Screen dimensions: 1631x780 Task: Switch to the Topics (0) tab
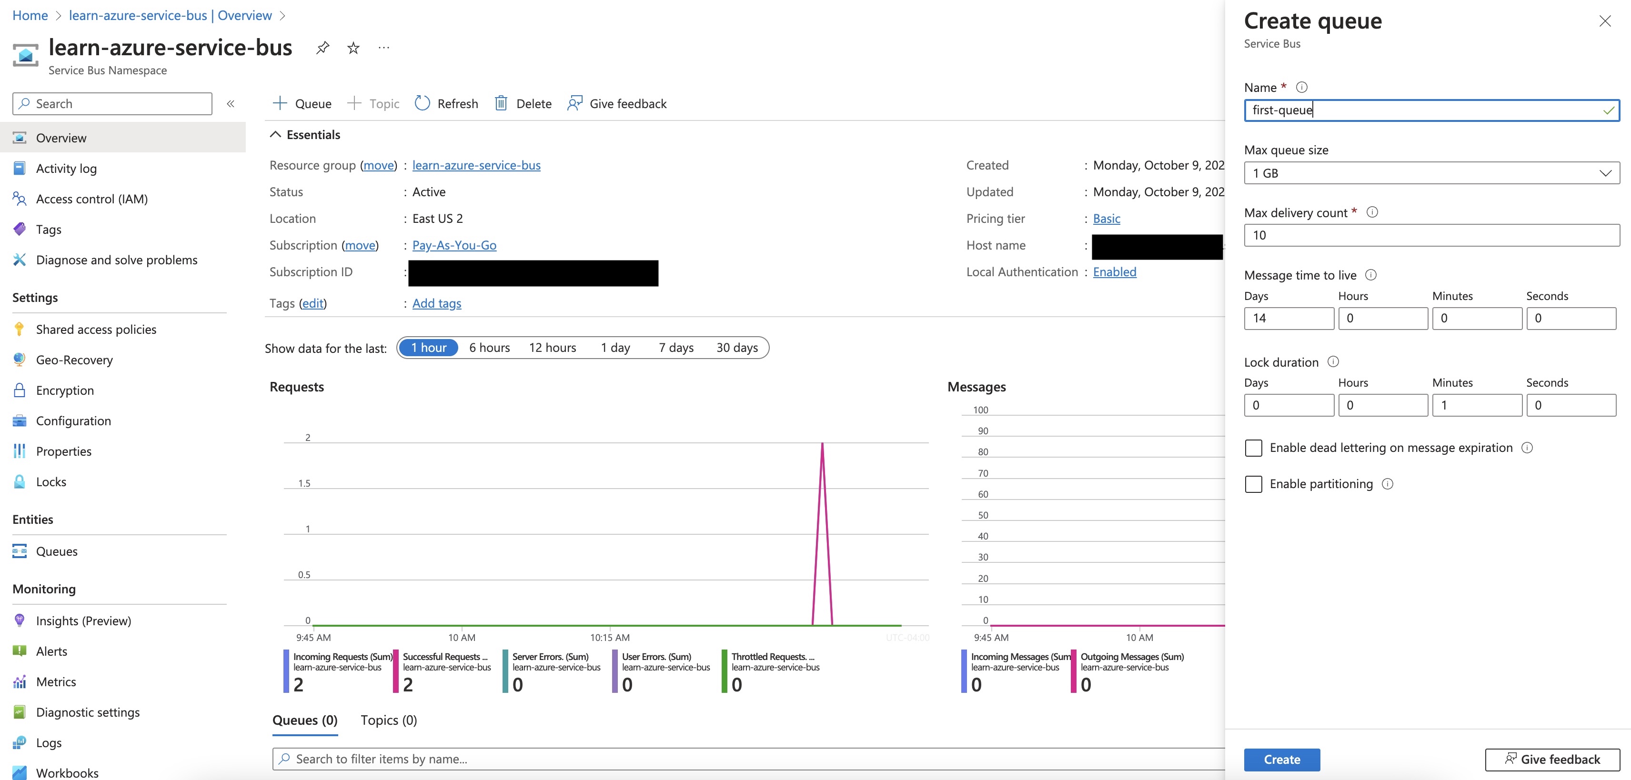[x=388, y=720]
